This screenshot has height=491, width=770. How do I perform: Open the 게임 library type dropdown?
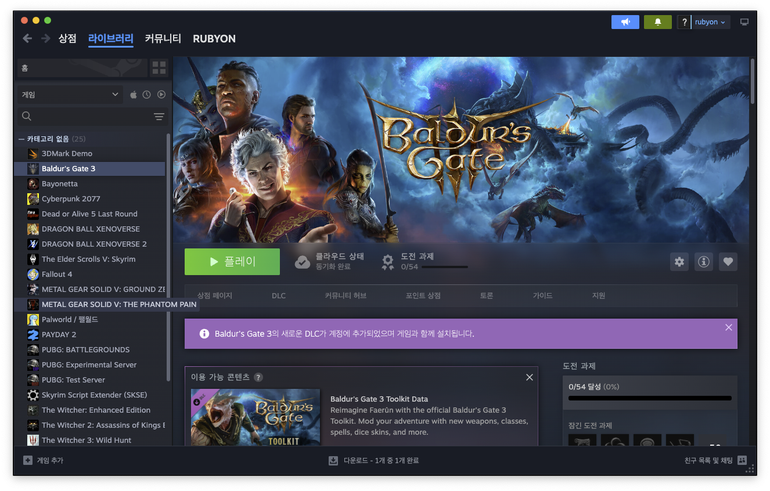click(70, 95)
